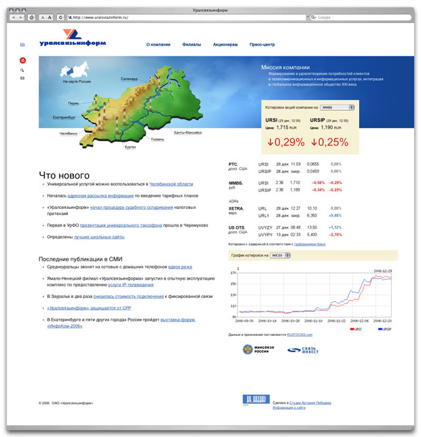
Task: Open the «Пресс-центр» menu item
Action: pyautogui.click(x=262, y=45)
